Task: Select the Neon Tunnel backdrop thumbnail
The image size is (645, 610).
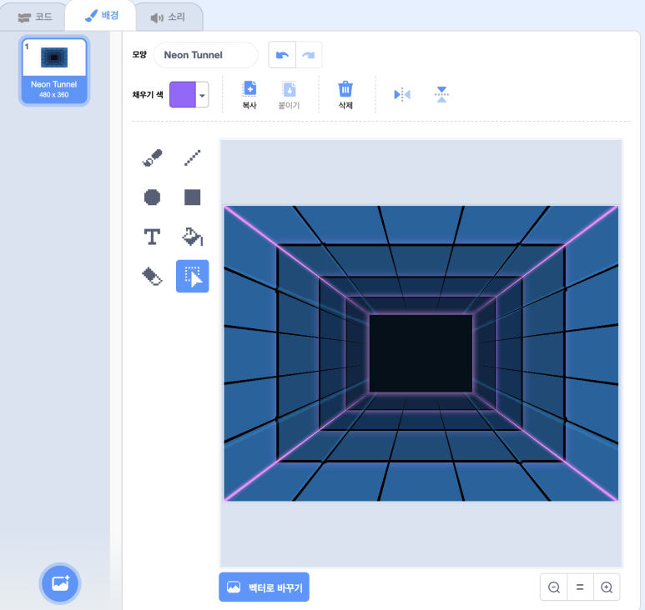Action: [54, 71]
